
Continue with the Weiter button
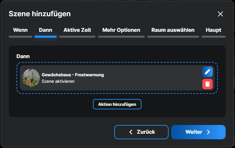[198, 132]
